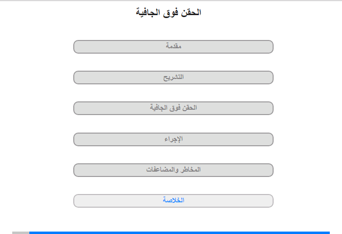Image resolution: width=342 pixels, height=234 pixels.
Task: Click the light-colored active section button
Action: point(173,200)
